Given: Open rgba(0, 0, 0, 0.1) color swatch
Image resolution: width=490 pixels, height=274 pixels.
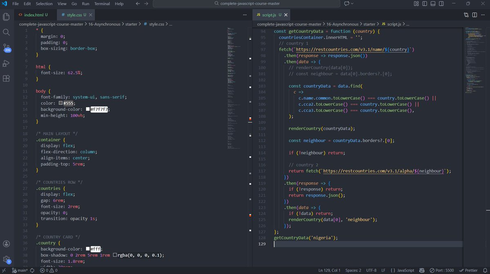Looking at the screenshot, I should pyautogui.click(x=115, y=255).
